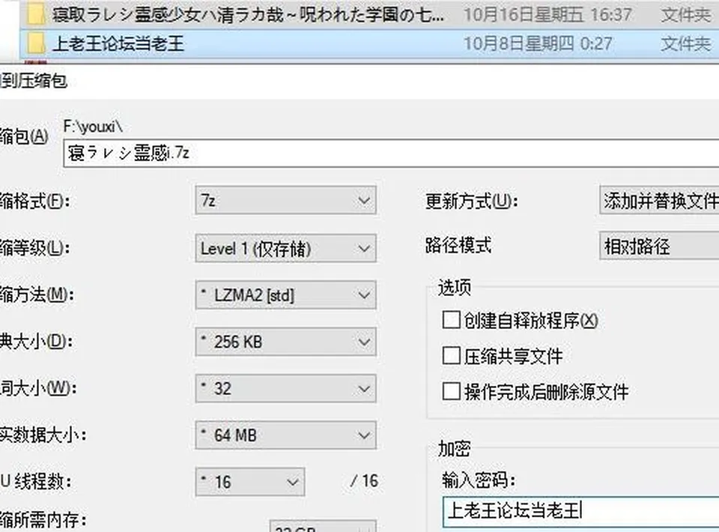The height and width of the screenshot is (532, 719).
Task: Click the 文件夹 type cell in the 10月8日 row
Action: pyautogui.click(x=685, y=44)
